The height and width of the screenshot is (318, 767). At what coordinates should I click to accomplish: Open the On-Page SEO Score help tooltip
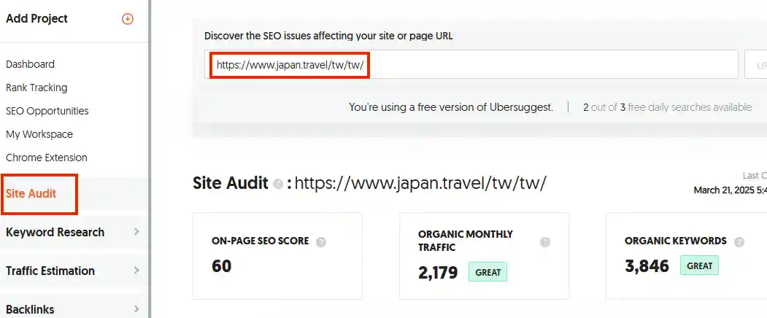(321, 241)
